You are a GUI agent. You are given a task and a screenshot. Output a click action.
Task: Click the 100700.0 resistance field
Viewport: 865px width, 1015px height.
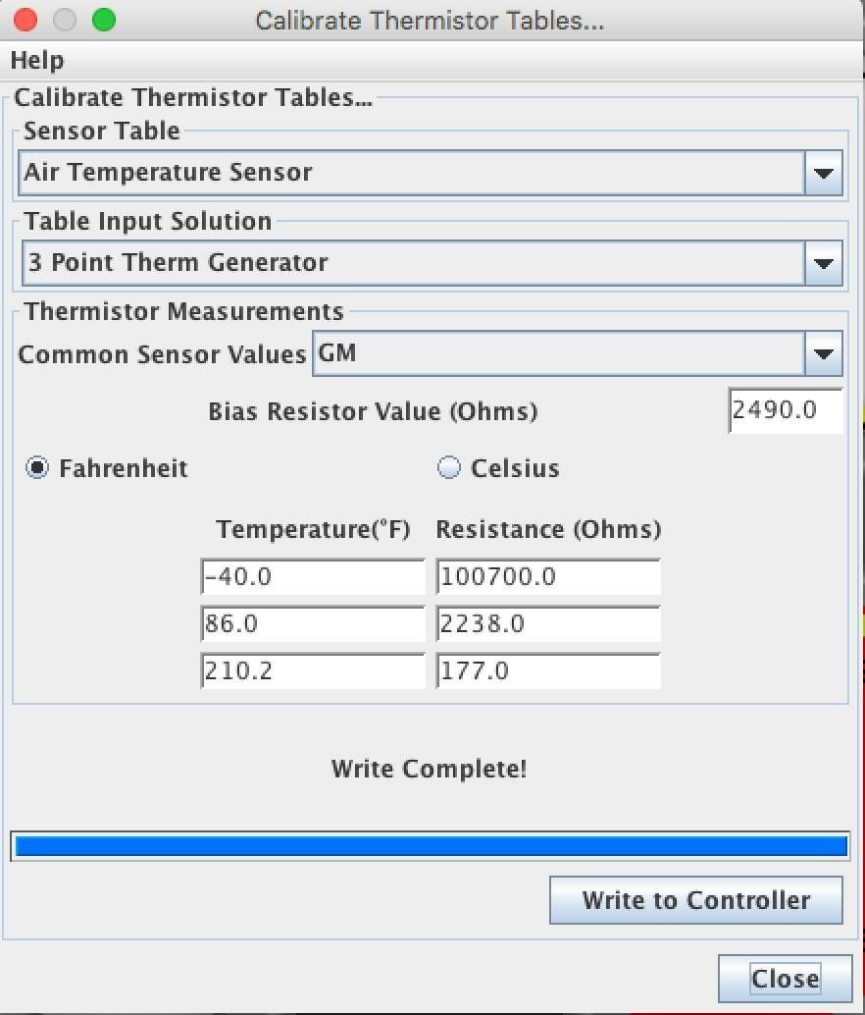pos(548,577)
